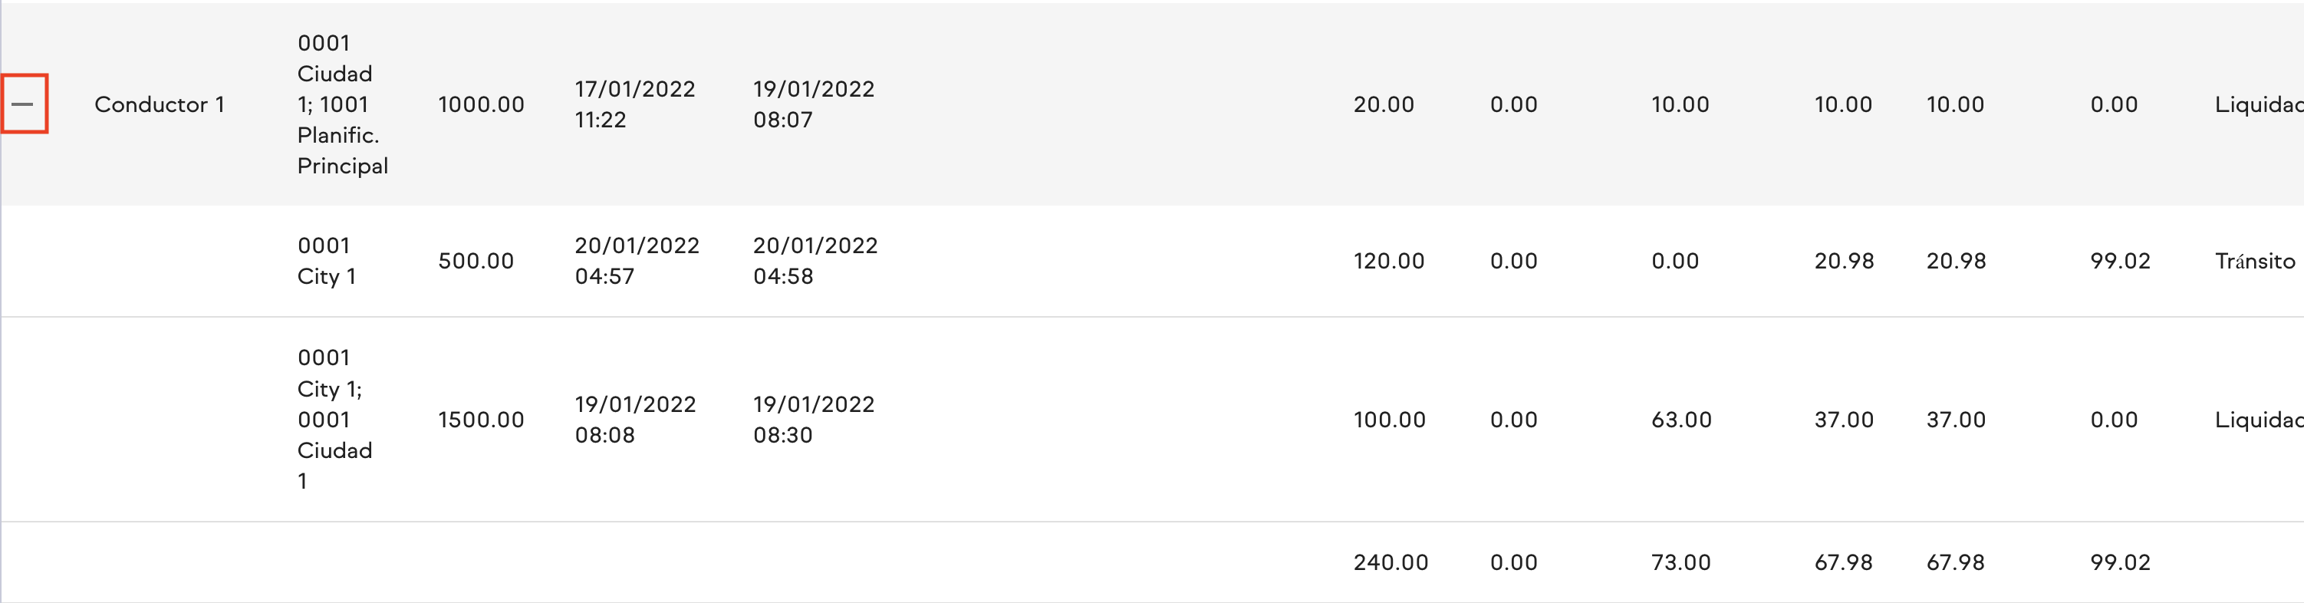Select the 63.00 value in the third row
Screen dimensions: 2304x603
coord(1680,420)
